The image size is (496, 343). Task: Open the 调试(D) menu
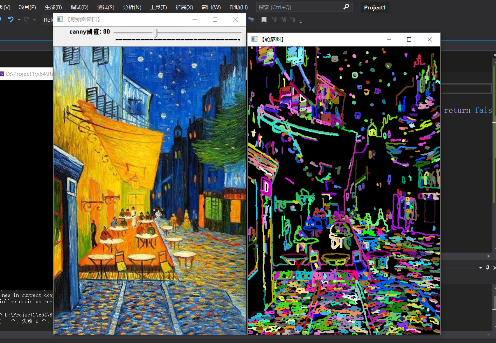coord(79,7)
